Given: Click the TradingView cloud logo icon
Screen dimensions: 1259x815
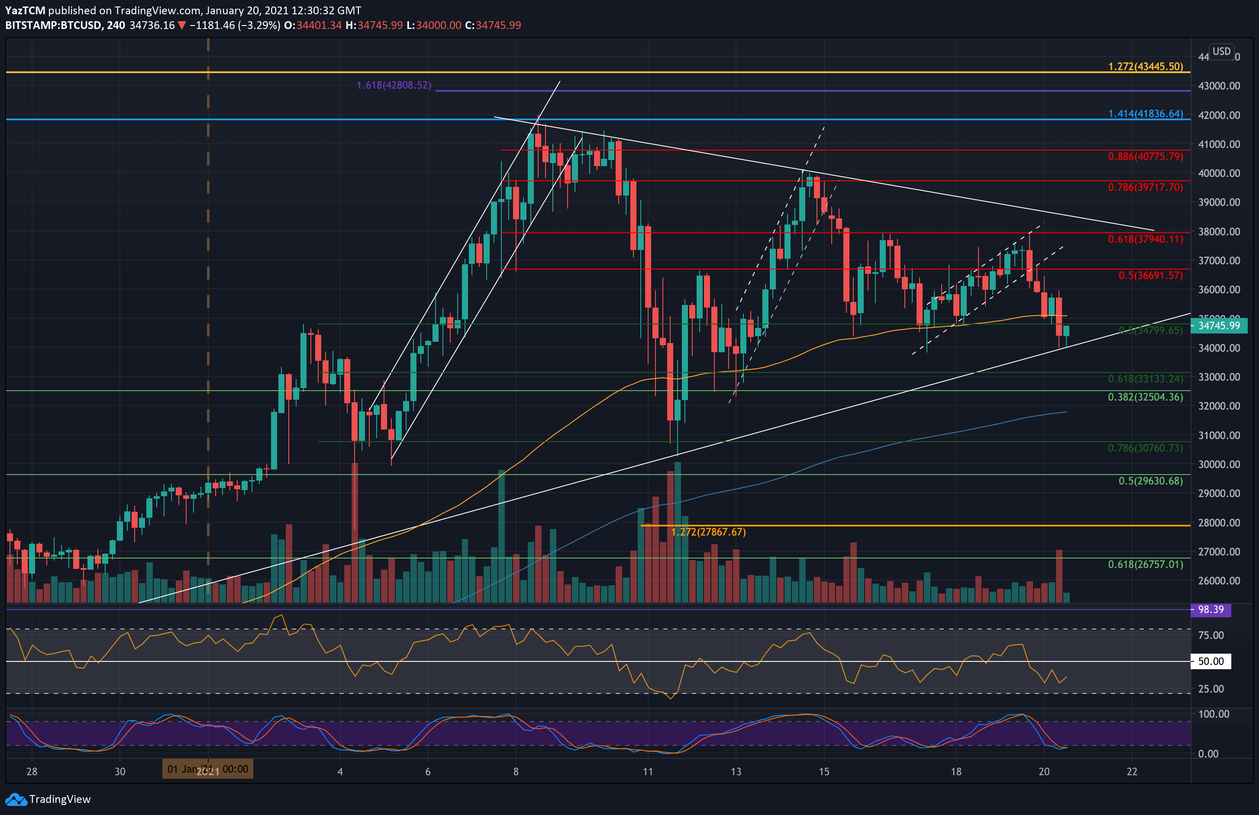Looking at the screenshot, I should (x=16, y=799).
